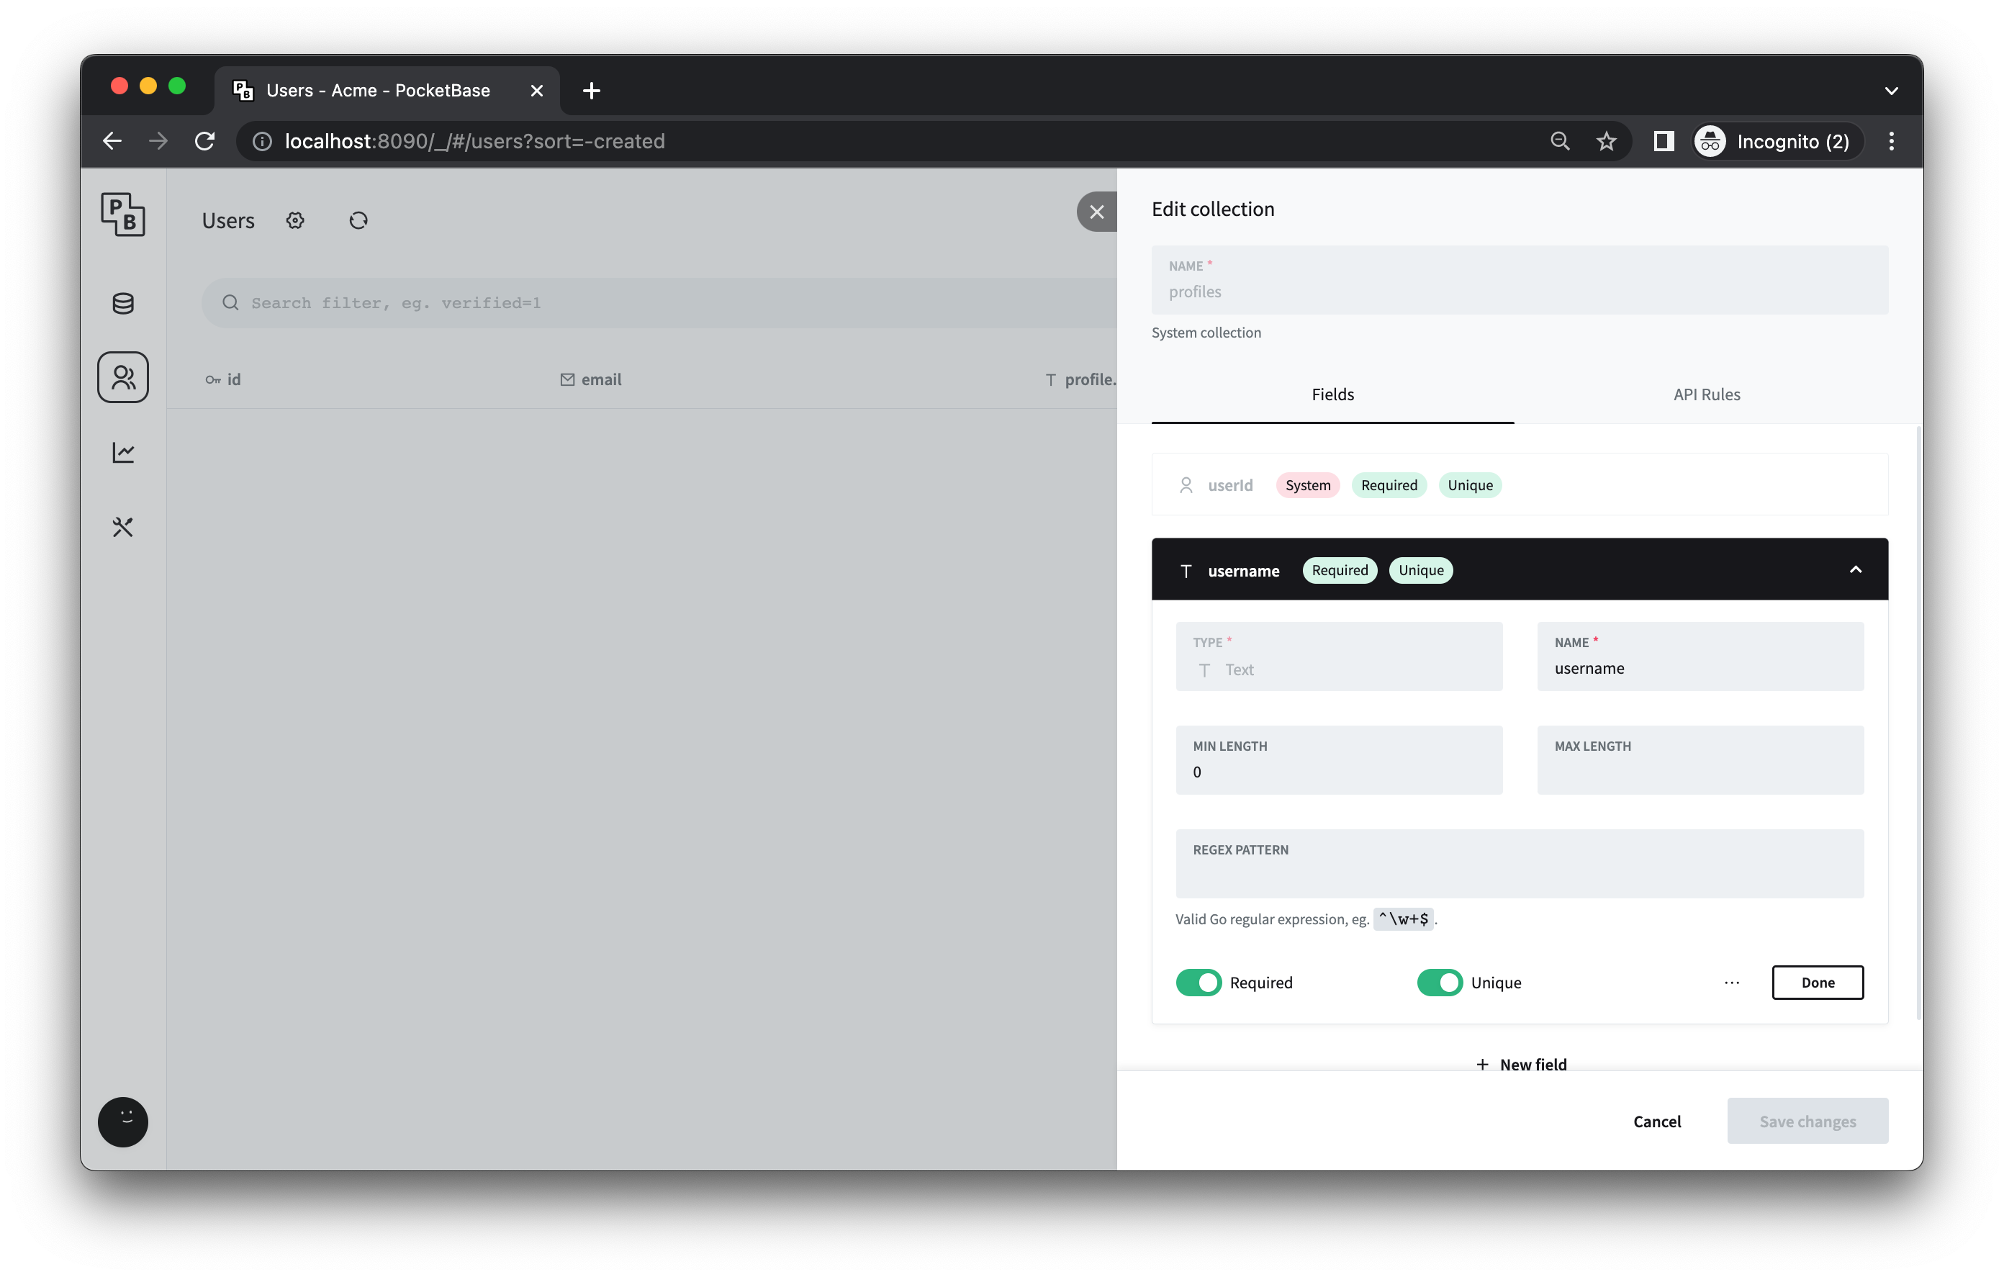The width and height of the screenshot is (2004, 1277).
Task: Click the ^\w+$ regex example code
Action: tap(1403, 919)
